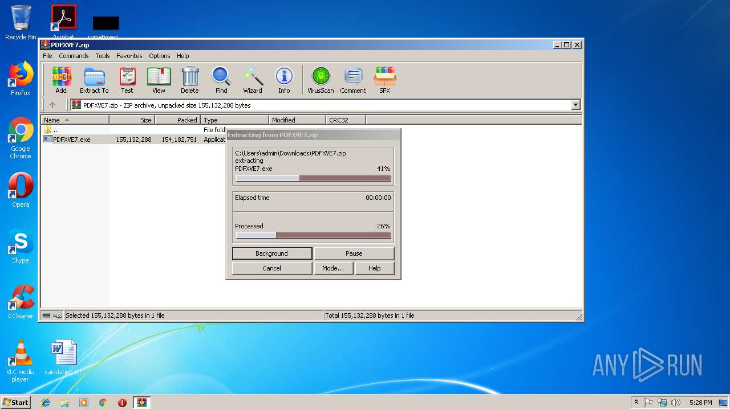The image size is (730, 410).
Task: Sort by the Modified column header
Action: click(297, 120)
